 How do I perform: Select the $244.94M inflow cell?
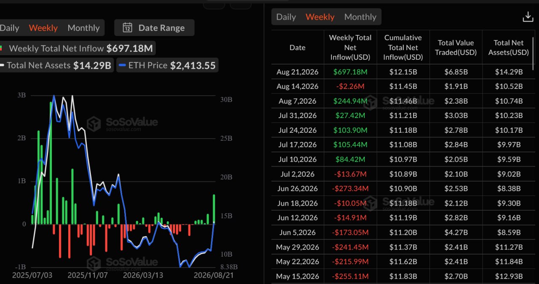(x=350, y=101)
